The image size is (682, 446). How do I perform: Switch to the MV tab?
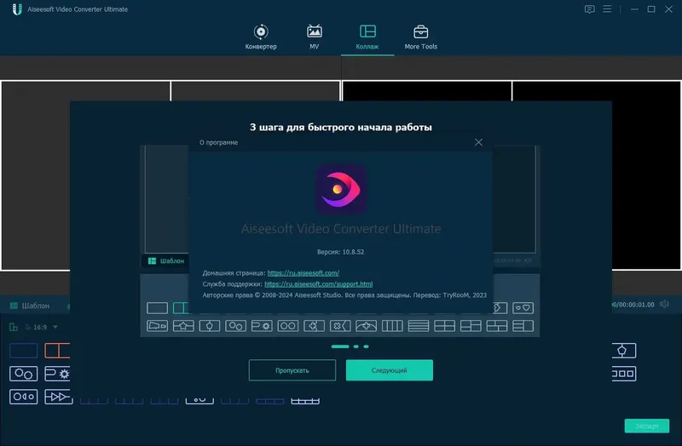[x=314, y=37]
